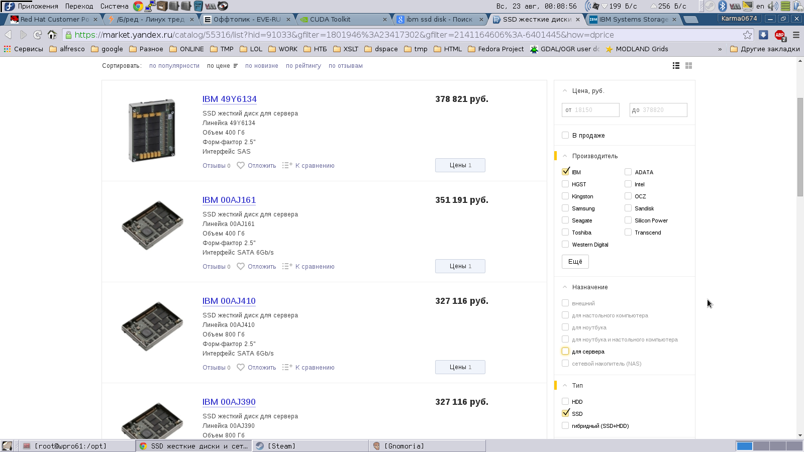Open the Adblock Plus ABP extension
Screen dimensions: 804x452
(x=780, y=35)
